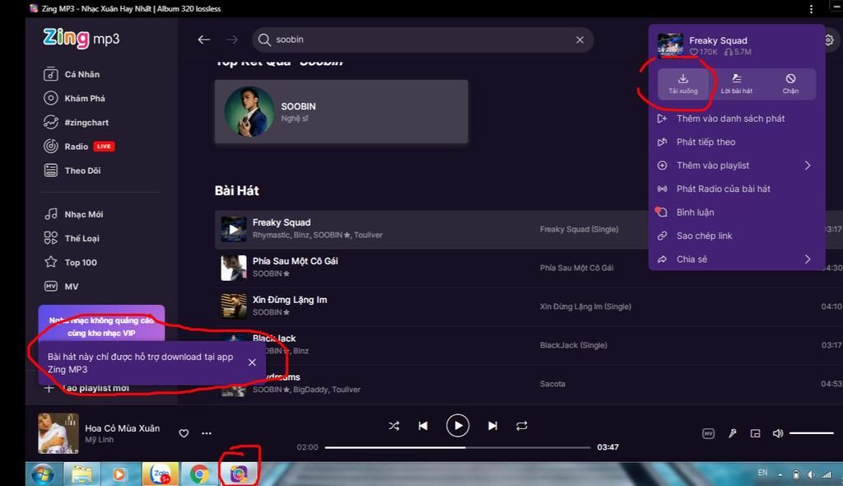
Task: Open File Explorer on taskbar
Action: pos(82,474)
